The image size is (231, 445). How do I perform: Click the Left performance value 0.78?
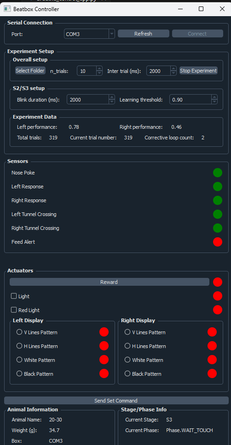tap(74, 127)
